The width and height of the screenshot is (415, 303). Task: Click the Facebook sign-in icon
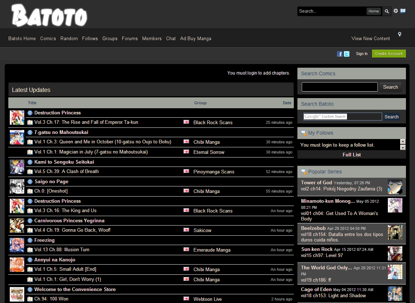tap(340, 54)
